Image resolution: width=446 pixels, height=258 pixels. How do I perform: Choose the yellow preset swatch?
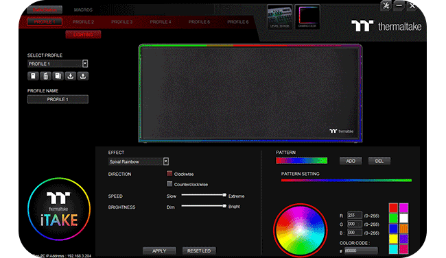click(x=393, y=239)
